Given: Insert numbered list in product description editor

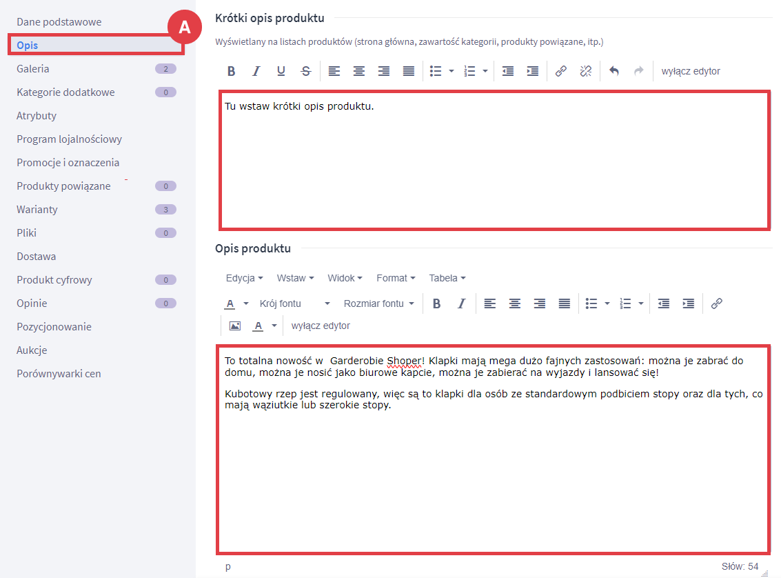Looking at the screenshot, I should point(626,303).
